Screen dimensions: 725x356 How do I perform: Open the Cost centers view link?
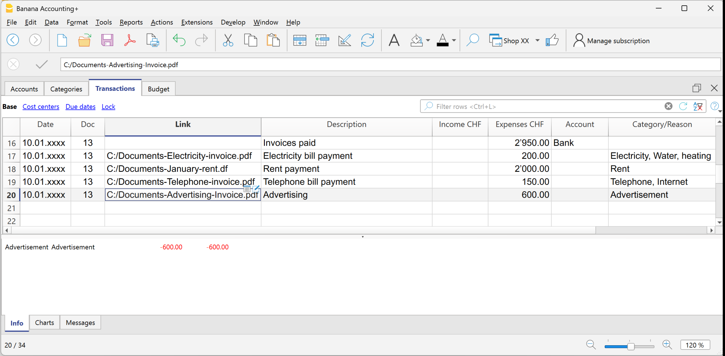[41, 107]
